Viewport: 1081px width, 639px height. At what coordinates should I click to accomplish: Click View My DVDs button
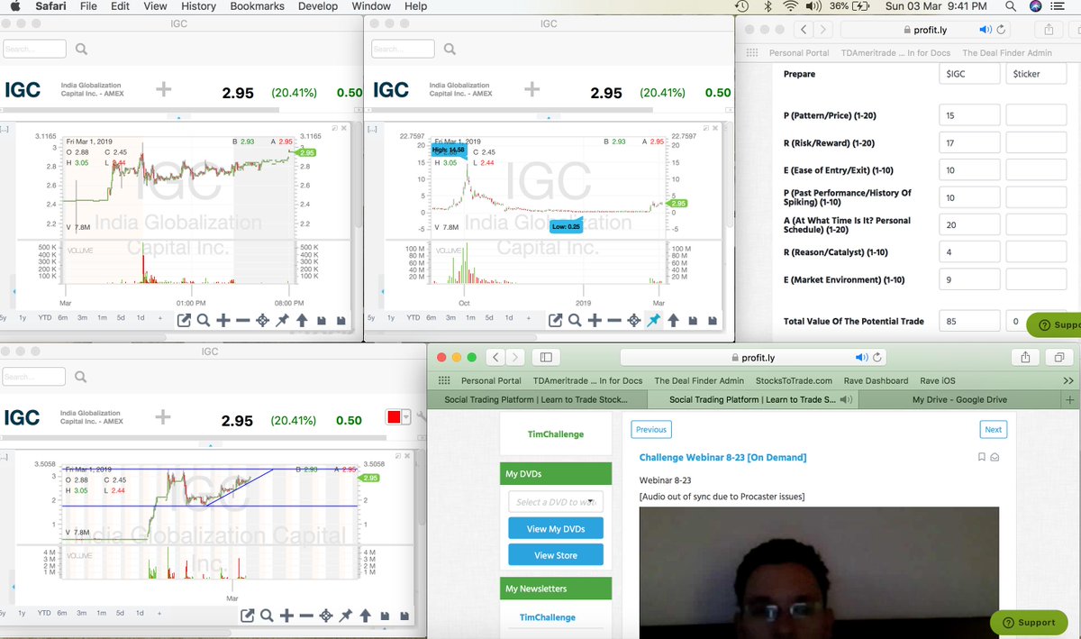[556, 528]
